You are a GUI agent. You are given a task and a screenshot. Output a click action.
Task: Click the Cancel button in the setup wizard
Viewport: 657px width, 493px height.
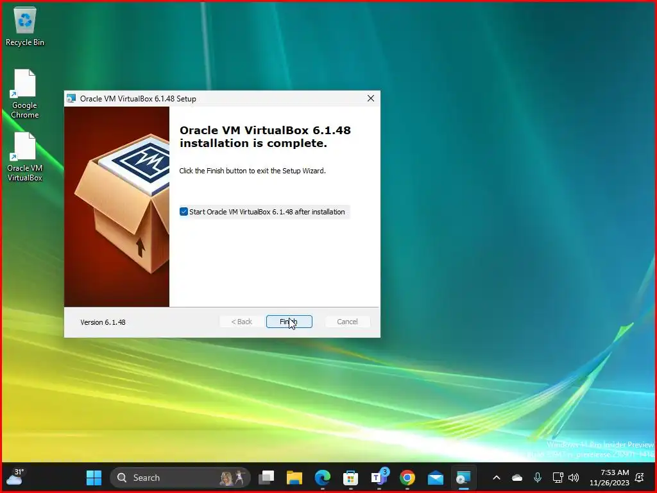point(347,322)
